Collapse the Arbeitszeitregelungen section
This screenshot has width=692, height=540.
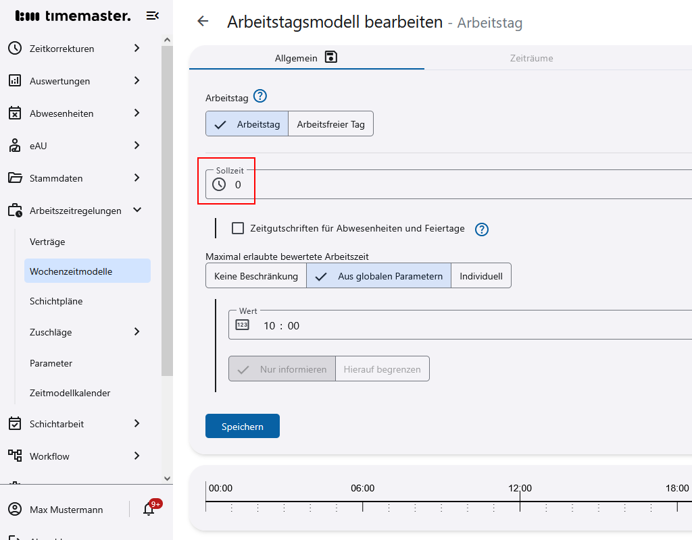137,211
